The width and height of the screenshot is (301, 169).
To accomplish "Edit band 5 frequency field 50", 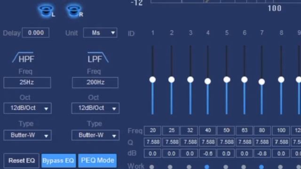I will click(x=226, y=131).
